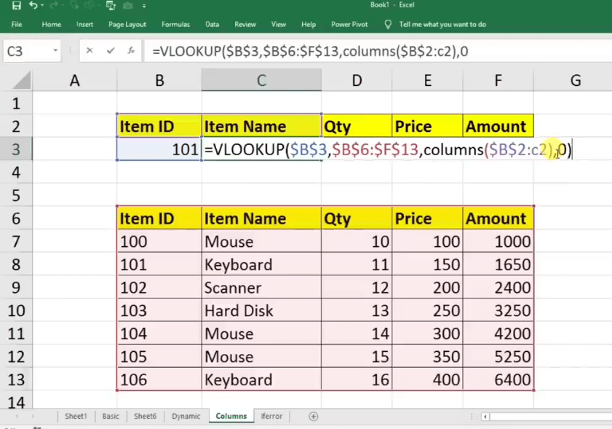Open the Formulas ribbon tab
The image size is (612, 429).
(175, 24)
